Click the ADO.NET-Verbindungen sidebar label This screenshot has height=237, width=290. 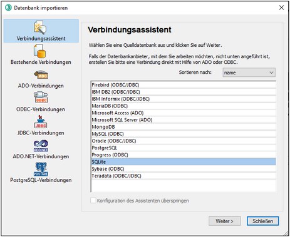(x=41, y=156)
